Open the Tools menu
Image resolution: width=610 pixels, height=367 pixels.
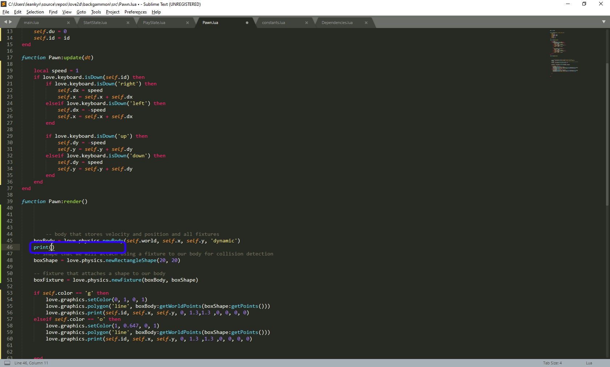click(x=96, y=12)
